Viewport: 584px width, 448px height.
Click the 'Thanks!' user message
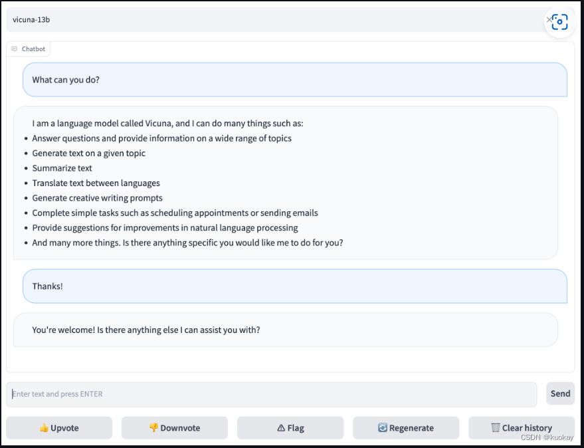coord(295,286)
